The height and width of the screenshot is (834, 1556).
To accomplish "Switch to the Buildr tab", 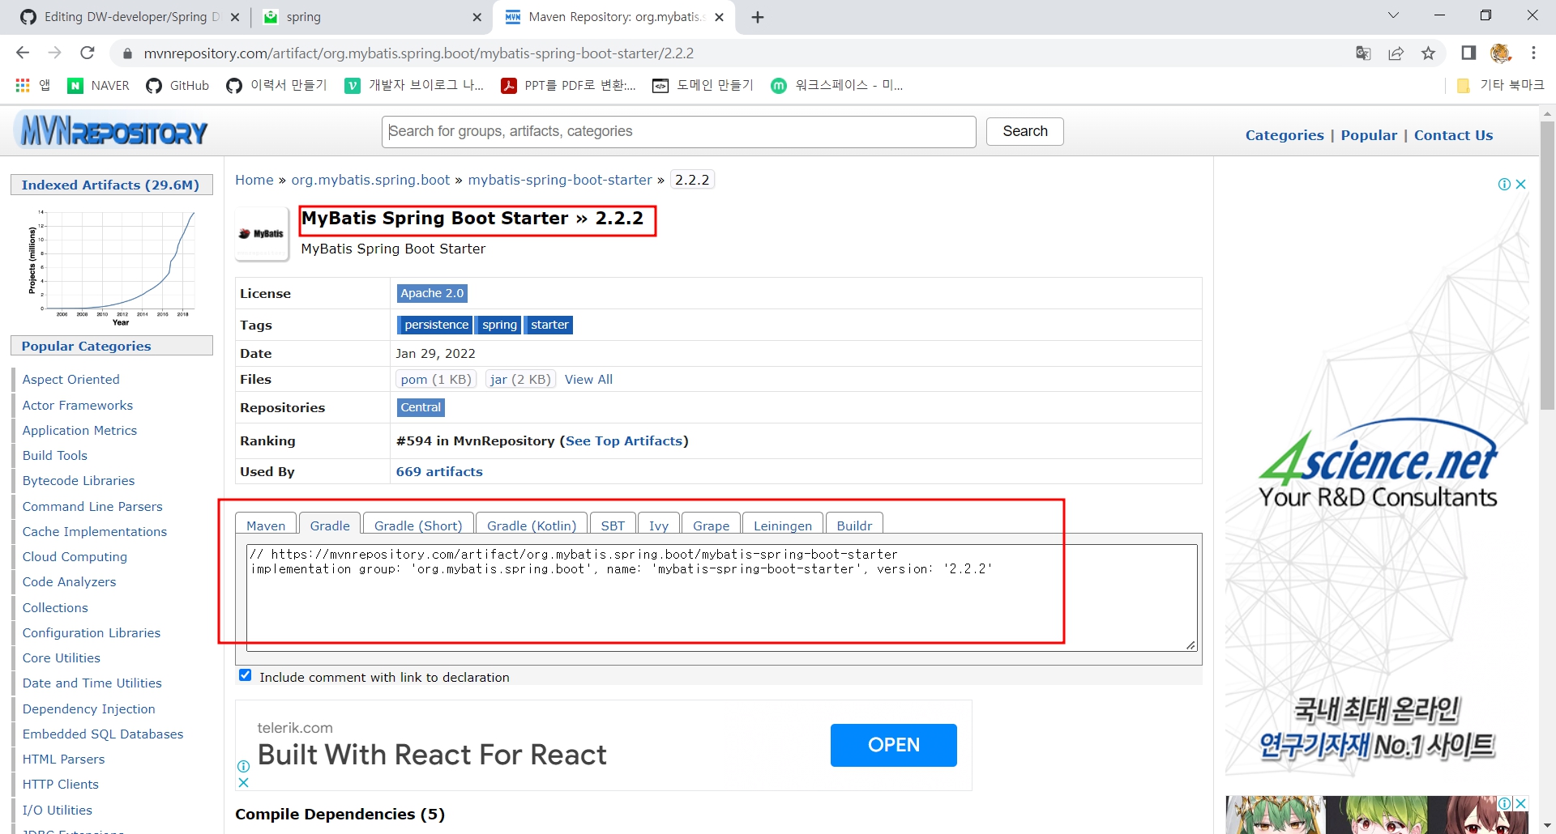I will [x=854, y=525].
